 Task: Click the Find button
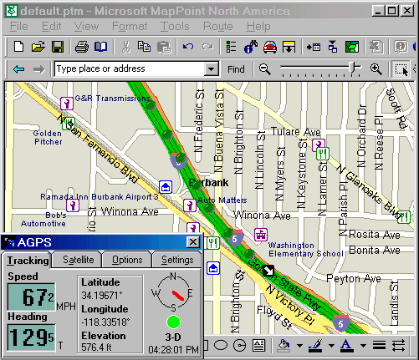[x=236, y=69]
